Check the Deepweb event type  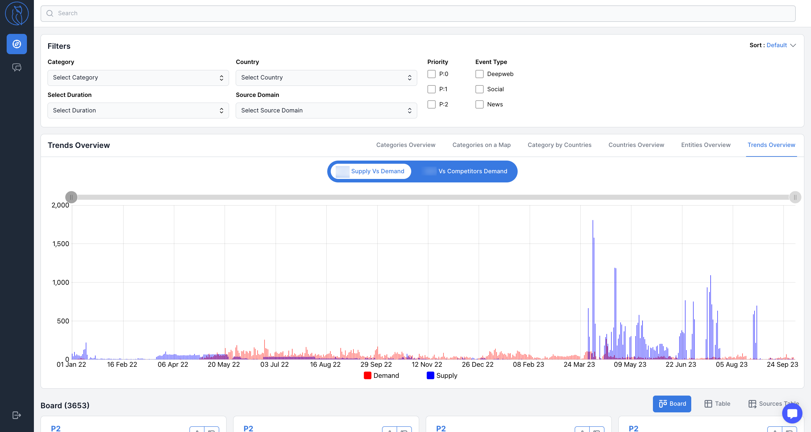479,74
